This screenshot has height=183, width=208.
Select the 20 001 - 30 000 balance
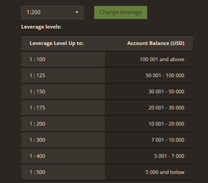(x=166, y=108)
